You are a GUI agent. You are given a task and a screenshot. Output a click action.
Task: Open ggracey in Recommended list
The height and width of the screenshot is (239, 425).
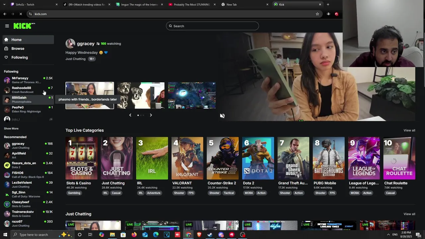(28, 145)
